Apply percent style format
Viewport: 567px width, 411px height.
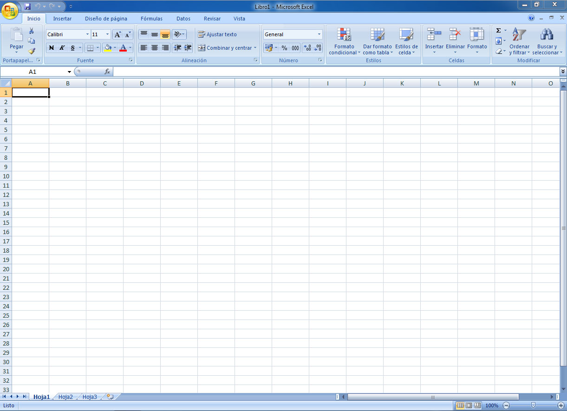[x=284, y=48]
